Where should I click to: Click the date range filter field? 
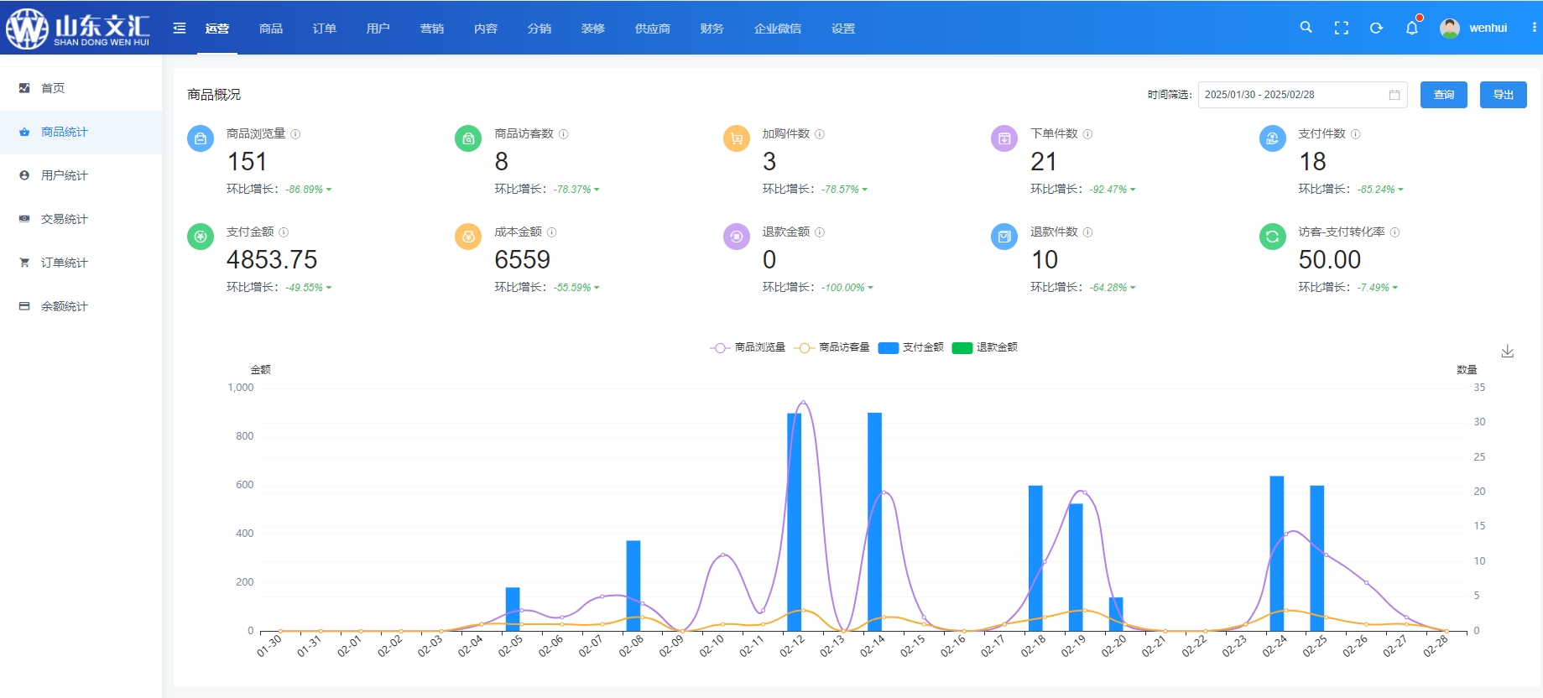pyautogui.click(x=1303, y=95)
